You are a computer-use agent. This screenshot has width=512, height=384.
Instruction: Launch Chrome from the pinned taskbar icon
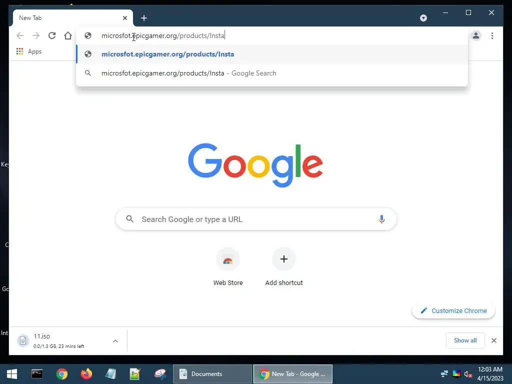[61, 374]
